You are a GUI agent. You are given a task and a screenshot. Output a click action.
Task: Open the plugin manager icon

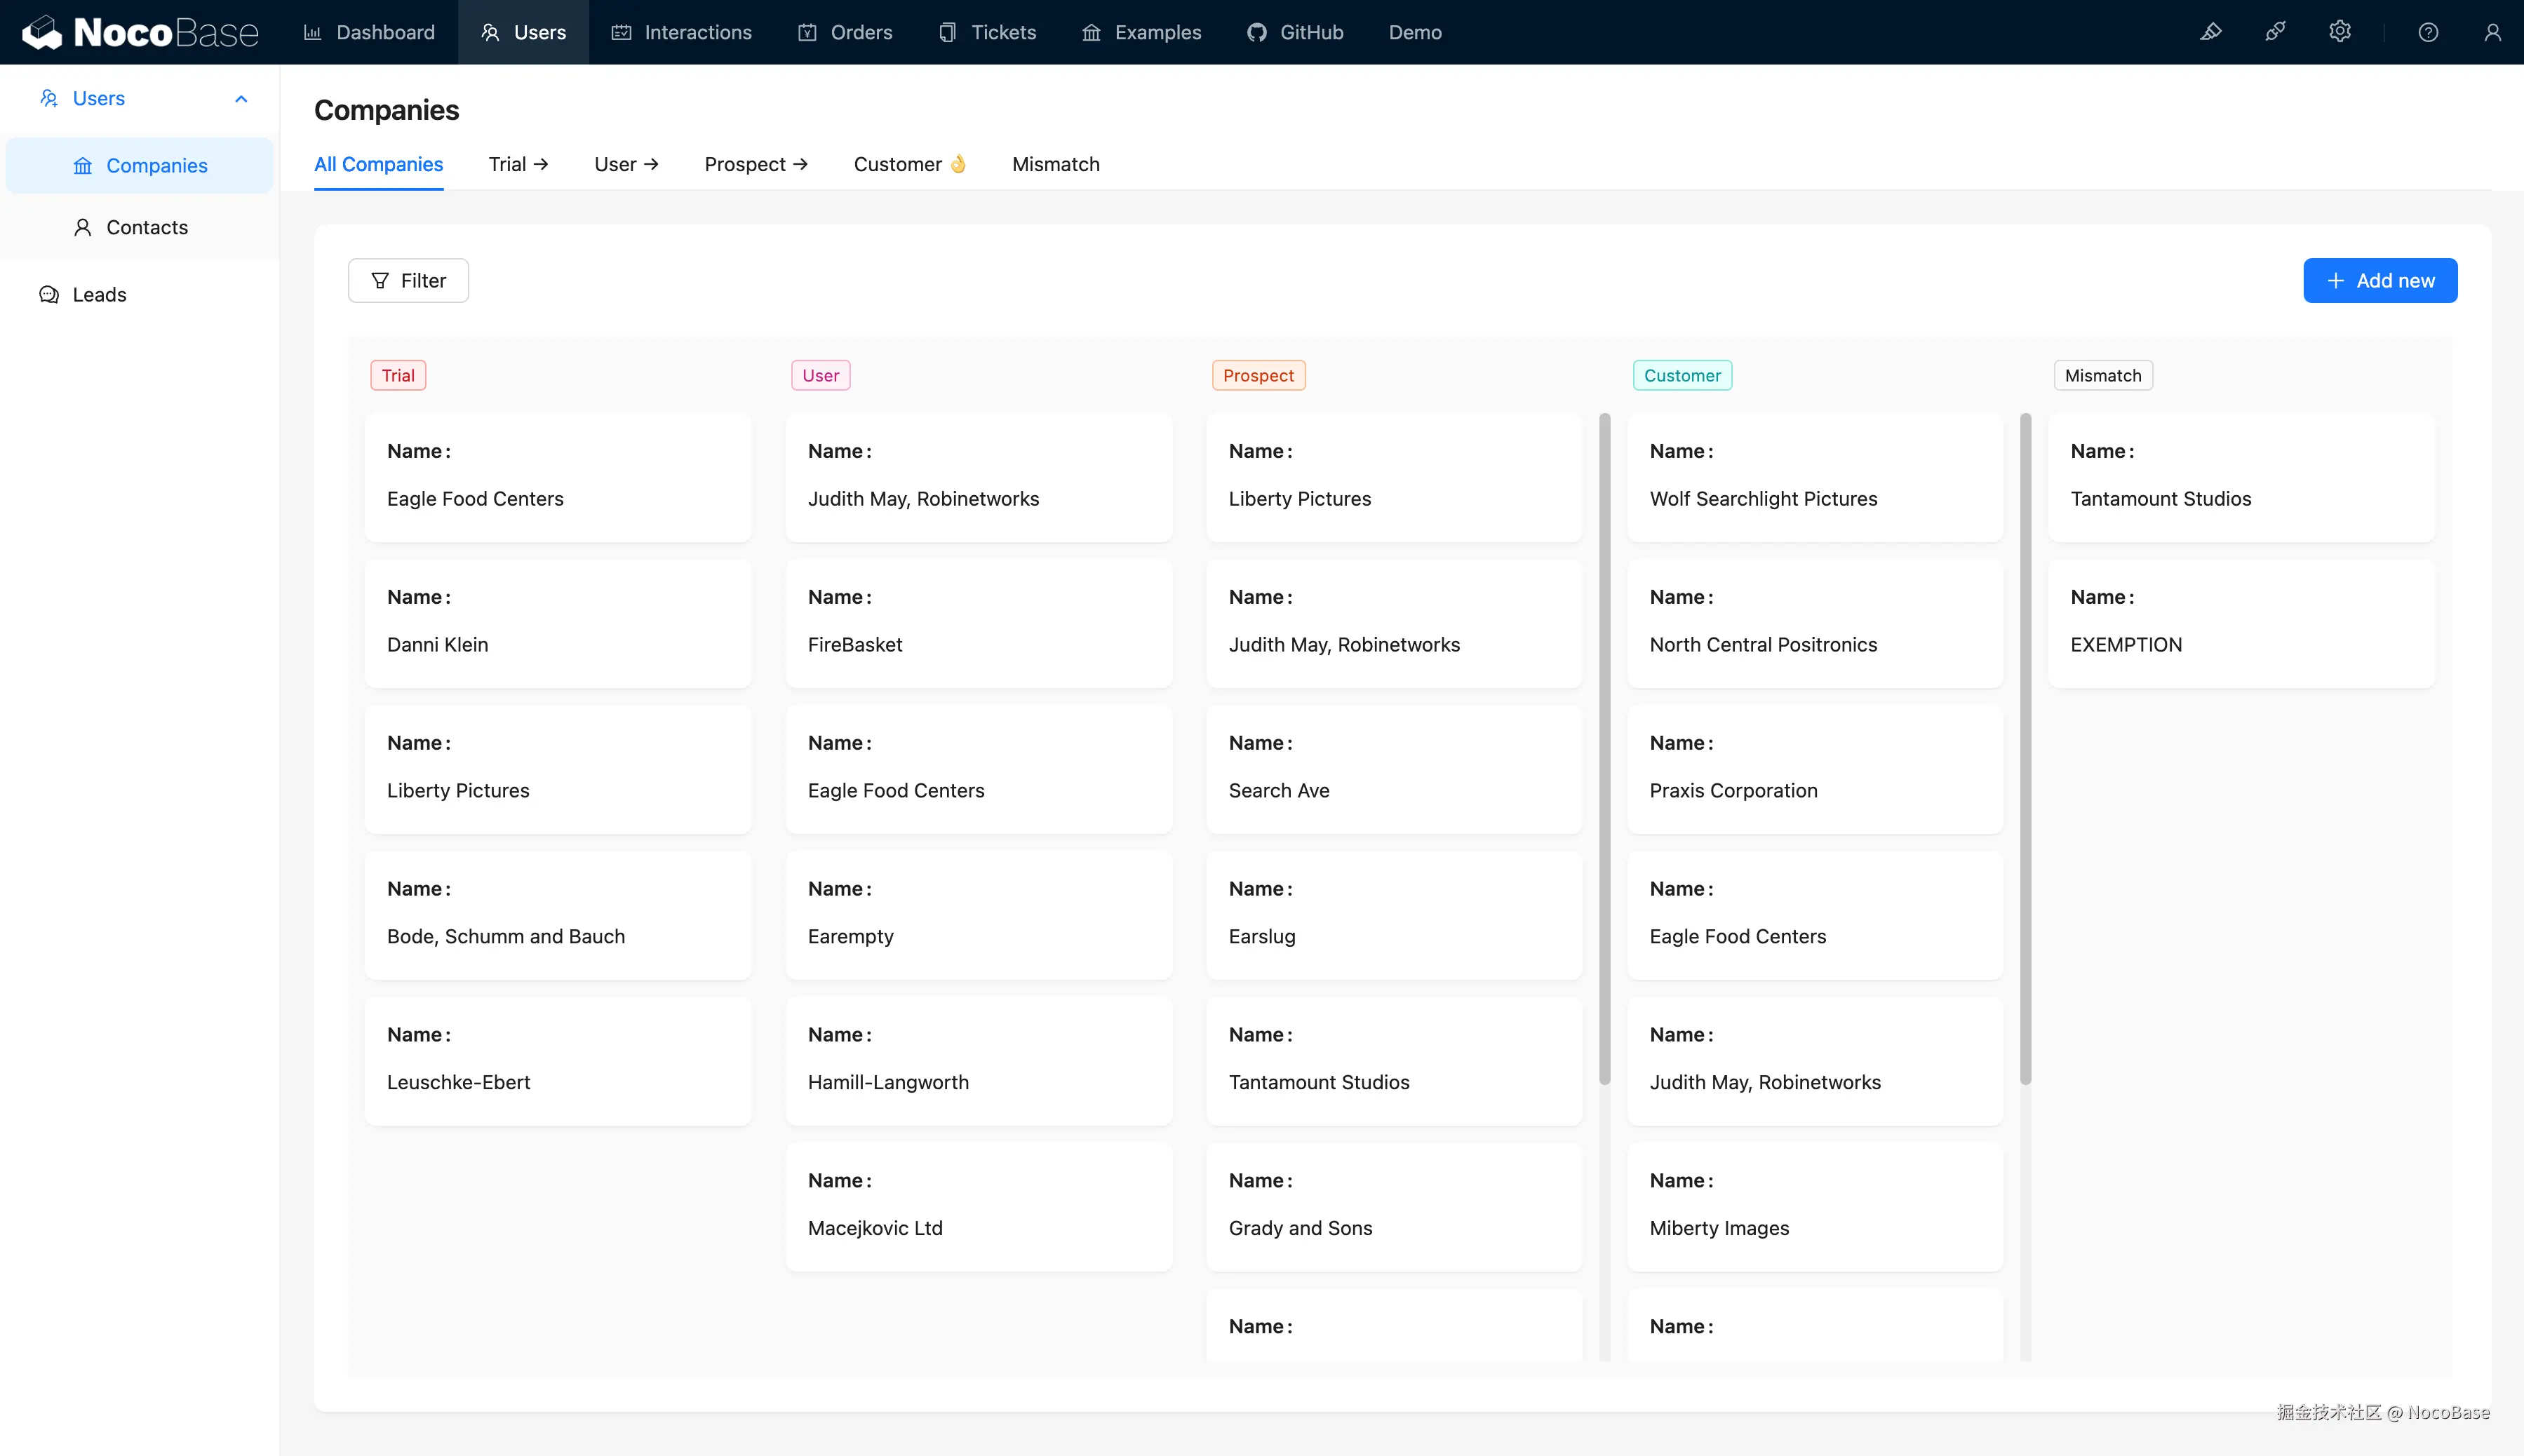pos(2275,32)
